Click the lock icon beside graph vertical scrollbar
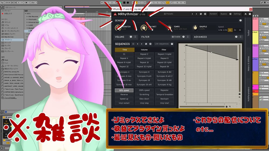269x151 pixels. pyautogui.click(x=240, y=94)
